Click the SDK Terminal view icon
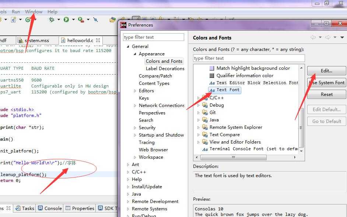 (x=101, y=208)
